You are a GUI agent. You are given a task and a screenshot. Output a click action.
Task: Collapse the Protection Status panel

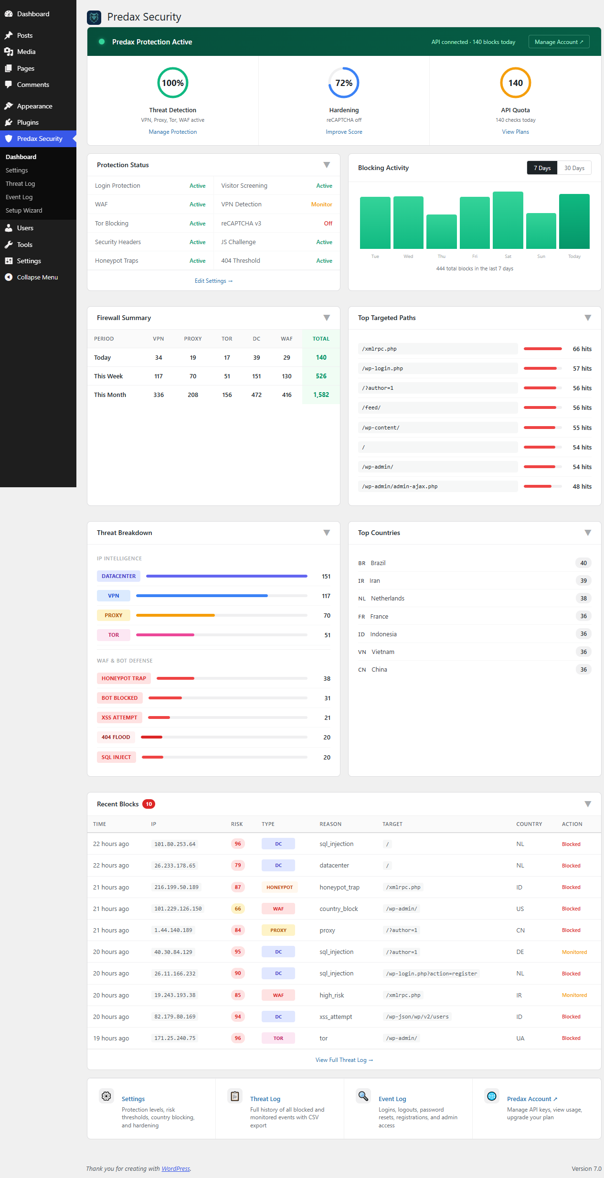(327, 165)
